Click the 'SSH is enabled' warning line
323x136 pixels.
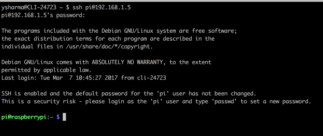point(128,93)
